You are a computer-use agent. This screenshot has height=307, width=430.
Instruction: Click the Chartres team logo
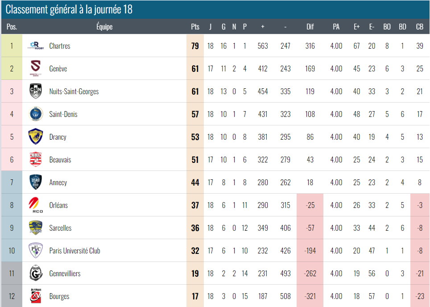pyautogui.click(x=36, y=46)
